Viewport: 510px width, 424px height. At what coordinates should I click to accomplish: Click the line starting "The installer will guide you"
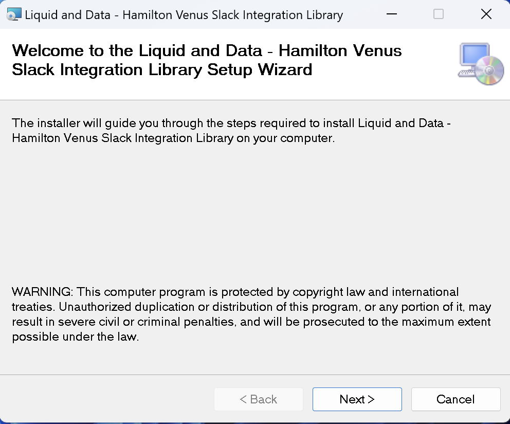point(231,123)
